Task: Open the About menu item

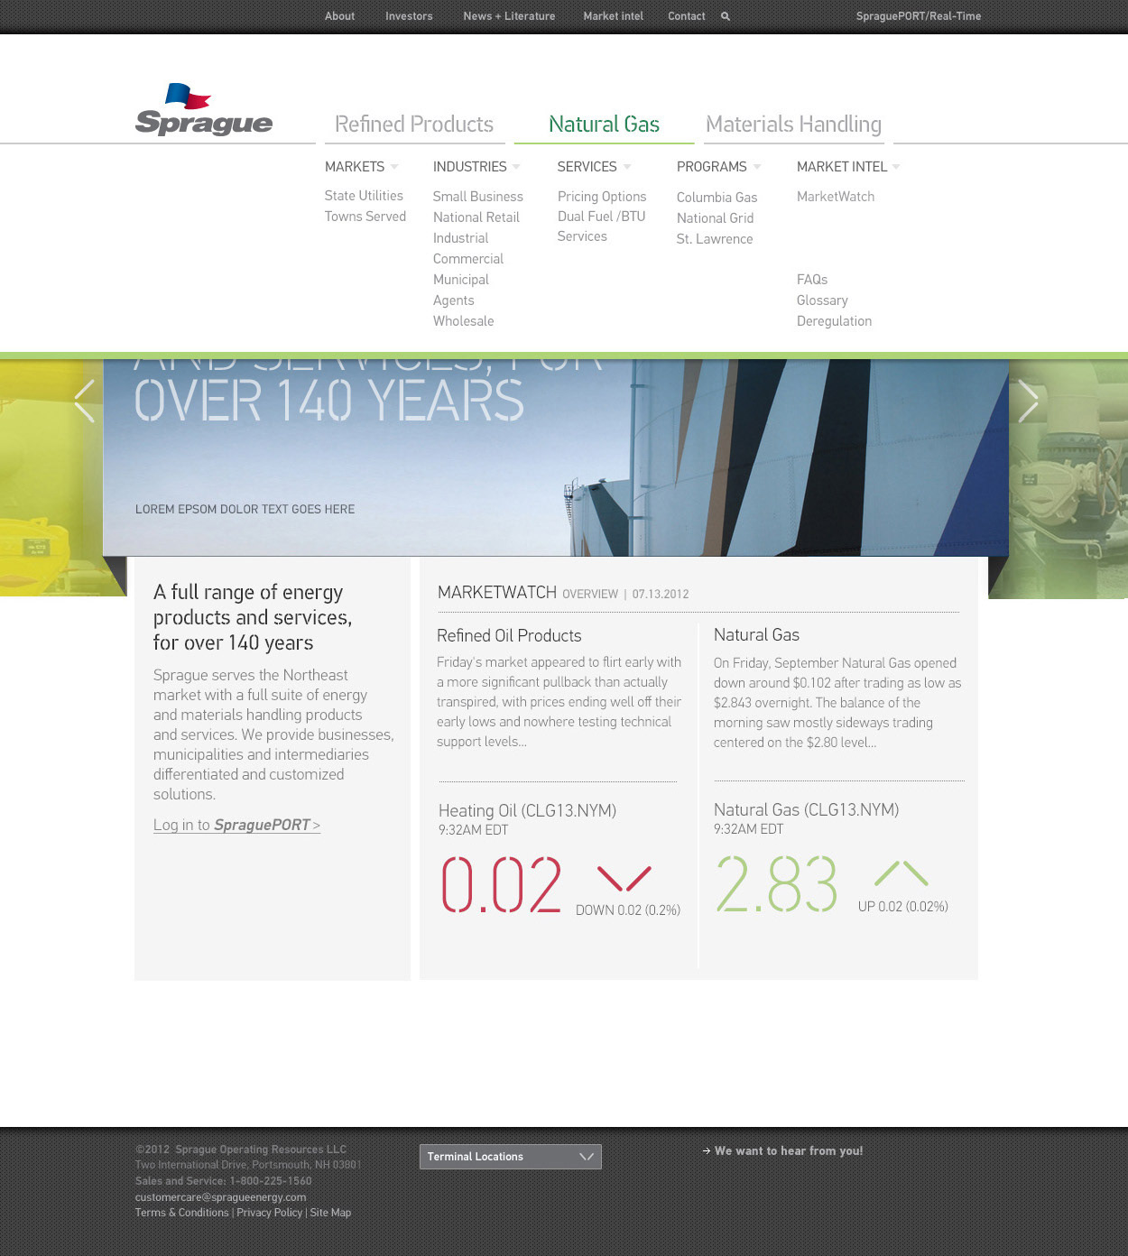Action: [x=340, y=16]
